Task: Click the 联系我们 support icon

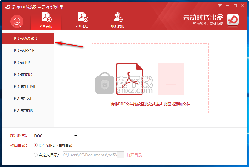Action: (x=118, y=18)
